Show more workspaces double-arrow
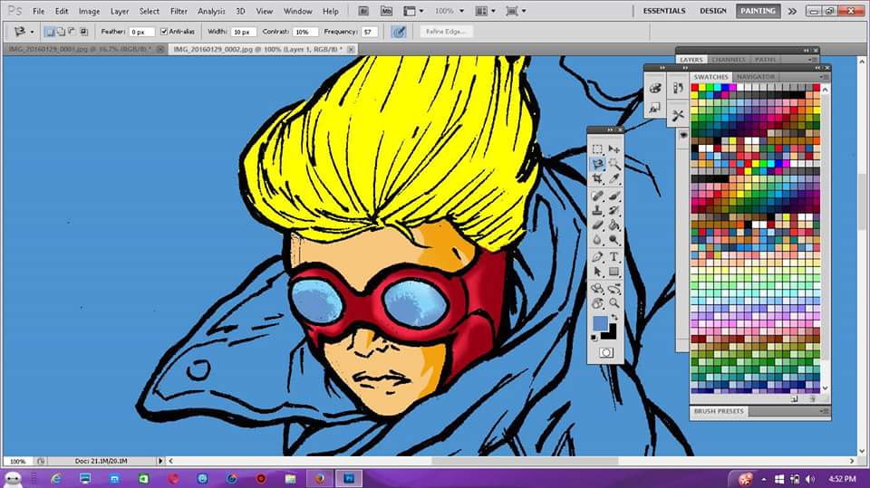The height and width of the screenshot is (488, 870). (x=792, y=11)
